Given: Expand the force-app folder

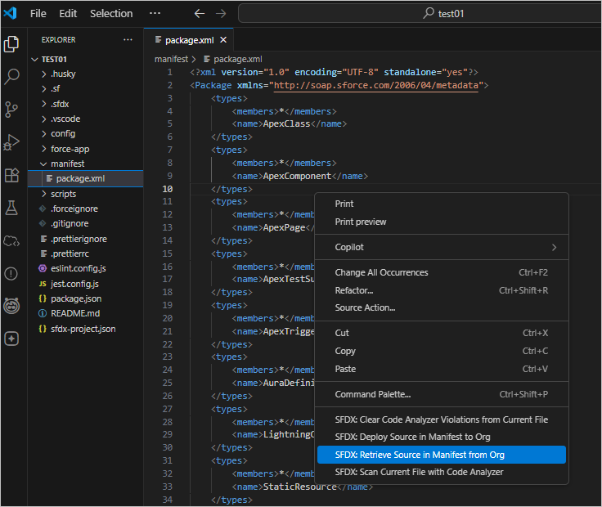Looking at the screenshot, I should [x=85, y=149].
